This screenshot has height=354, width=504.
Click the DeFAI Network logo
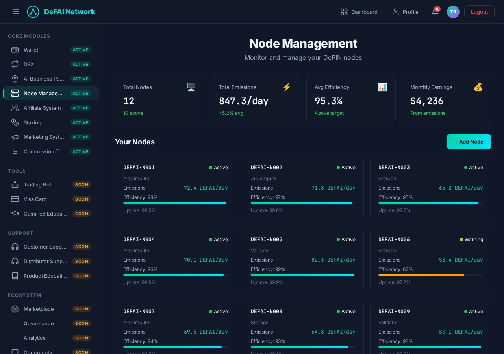tap(33, 12)
